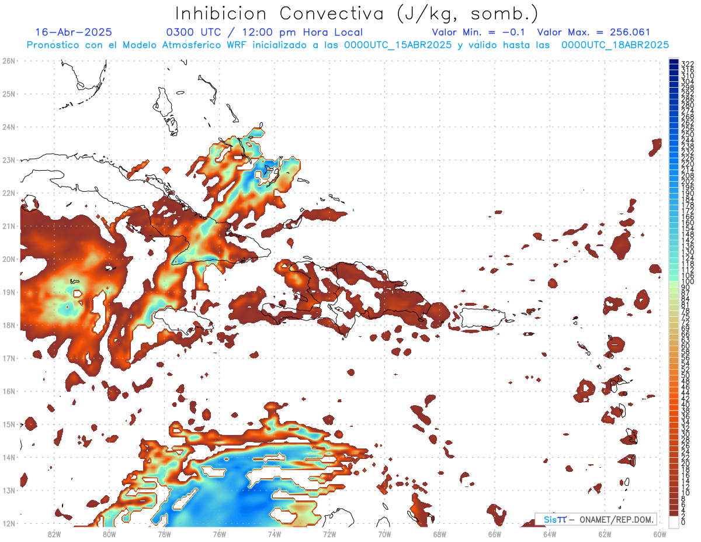Click the white swatch labeled 0
701x542 pixels.
click(x=674, y=522)
